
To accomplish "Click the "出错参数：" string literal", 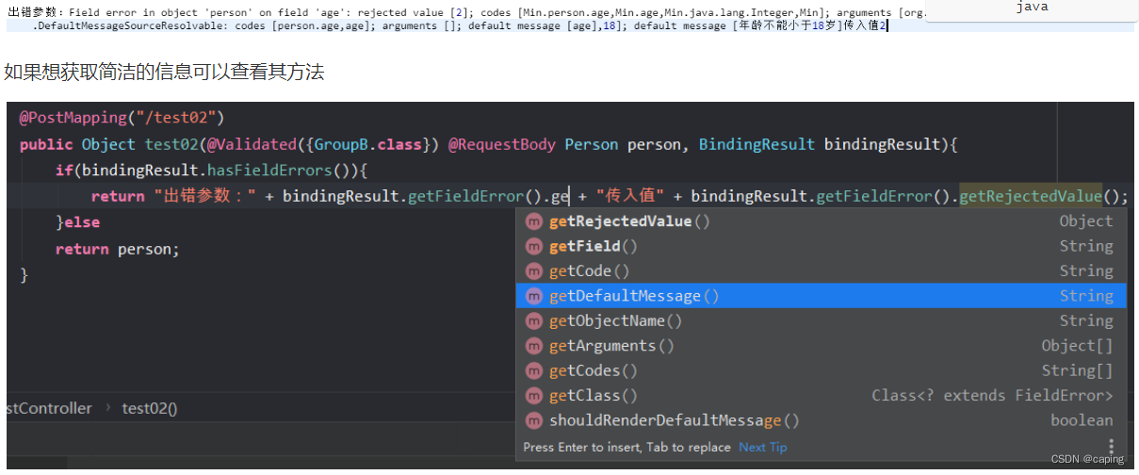I will [x=204, y=196].
